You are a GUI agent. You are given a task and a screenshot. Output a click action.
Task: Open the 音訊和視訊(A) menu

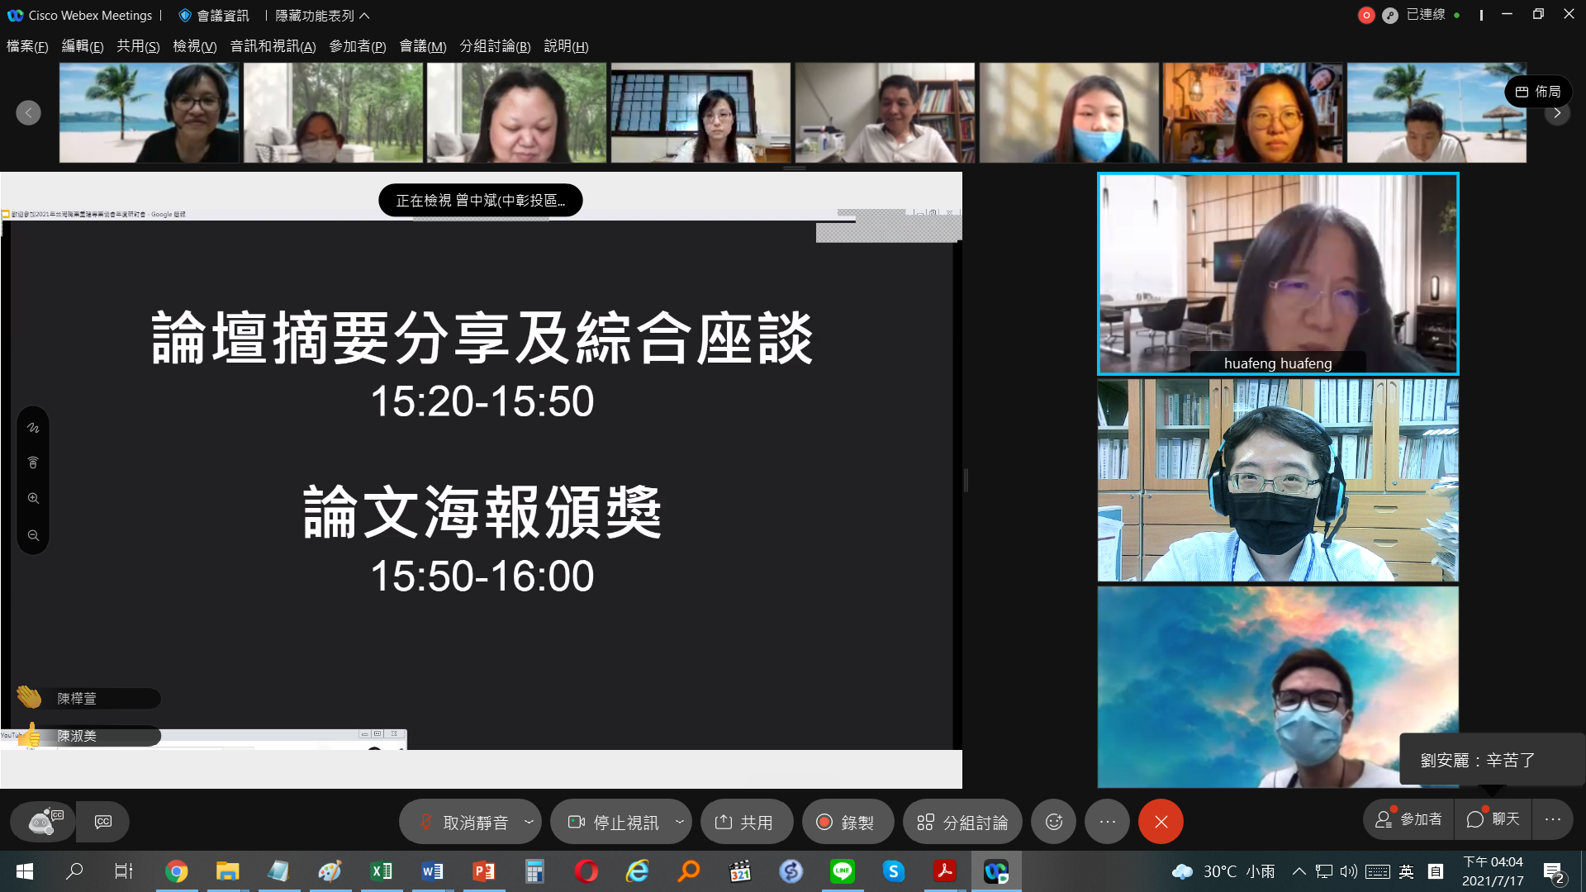pos(273,46)
